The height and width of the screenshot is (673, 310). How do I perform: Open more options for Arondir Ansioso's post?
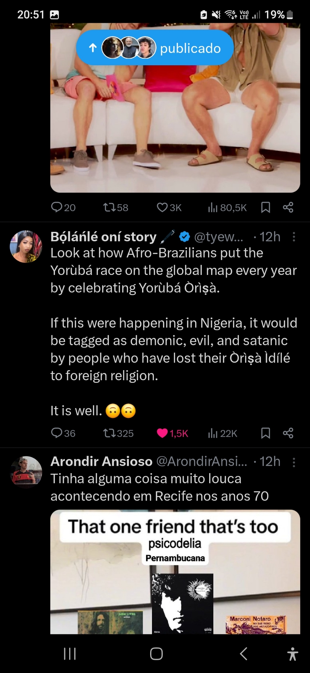point(294,462)
